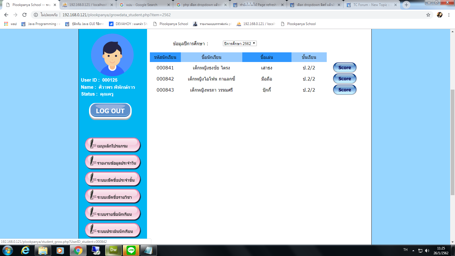Click the ชื่อนักเรียน column header
This screenshot has width=455, height=256.
(x=212, y=57)
